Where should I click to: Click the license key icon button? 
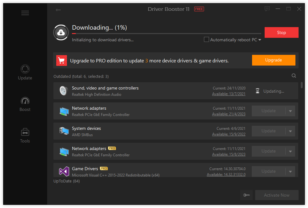[x=246, y=195]
